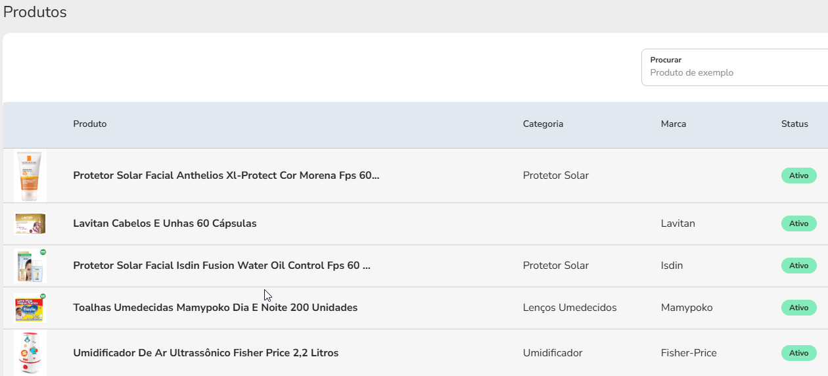
Task: Open Protetor Solar Facial Isdin Fusion product
Action: point(222,266)
